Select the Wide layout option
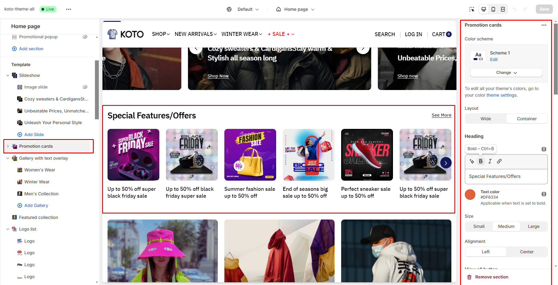 pos(486,119)
